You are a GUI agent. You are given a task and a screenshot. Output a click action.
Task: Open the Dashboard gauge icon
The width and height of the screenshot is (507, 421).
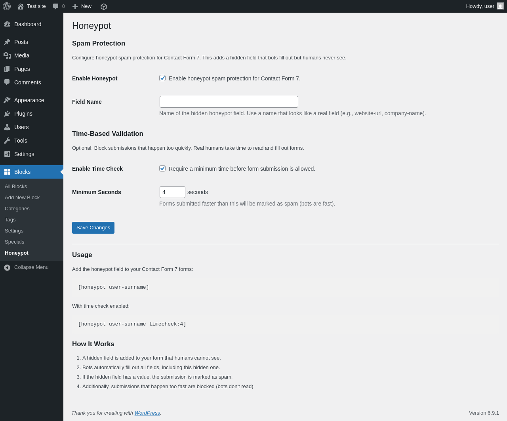7,24
